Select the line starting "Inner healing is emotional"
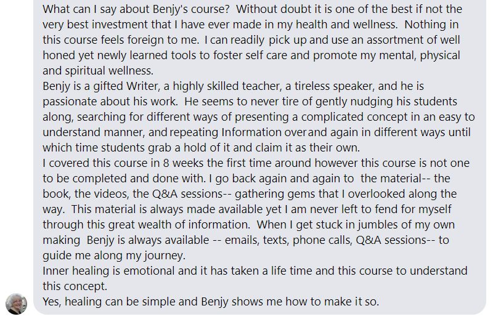The height and width of the screenshot is (319, 493). pos(255,271)
